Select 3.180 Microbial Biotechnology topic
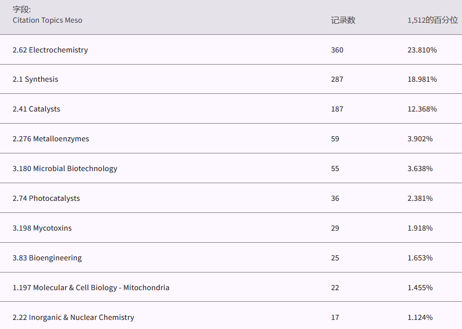This screenshot has height=329, width=462. click(65, 169)
